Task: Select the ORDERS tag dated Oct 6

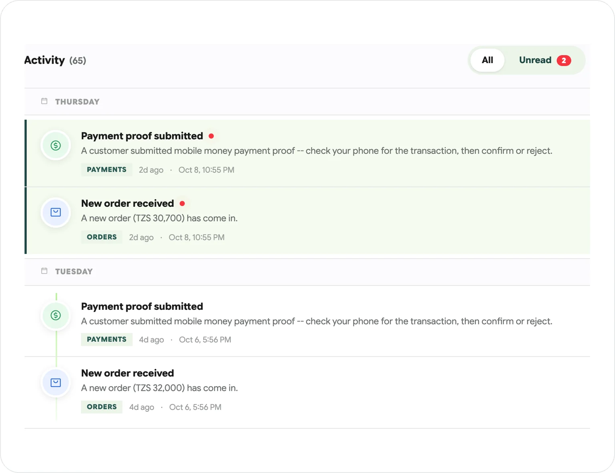Action: (102, 407)
